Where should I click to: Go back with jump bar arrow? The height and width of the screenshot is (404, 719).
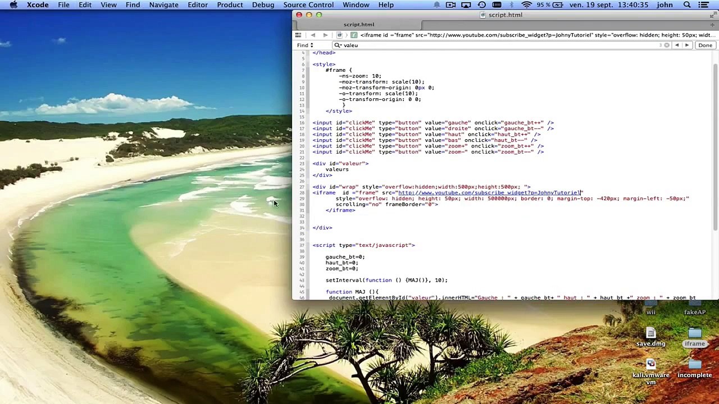point(313,35)
